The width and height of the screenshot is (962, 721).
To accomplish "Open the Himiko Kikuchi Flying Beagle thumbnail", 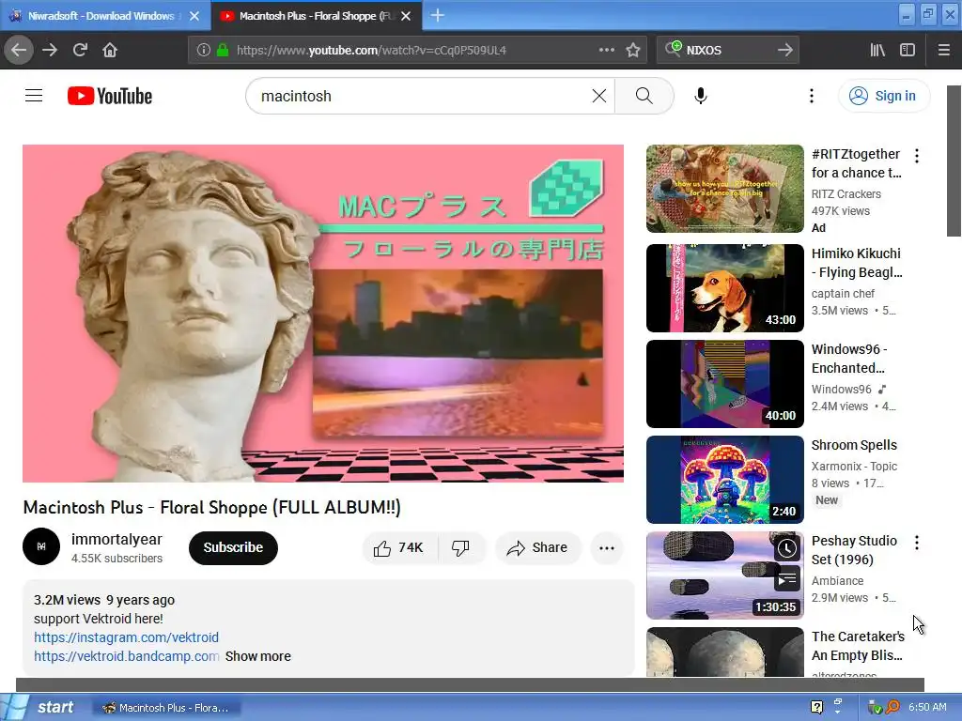I will click(724, 288).
